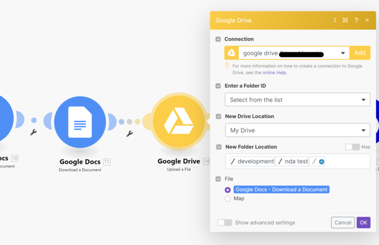This screenshot has height=245, width=379.
Task: Click the blue plus folder icon
Action: (322, 161)
